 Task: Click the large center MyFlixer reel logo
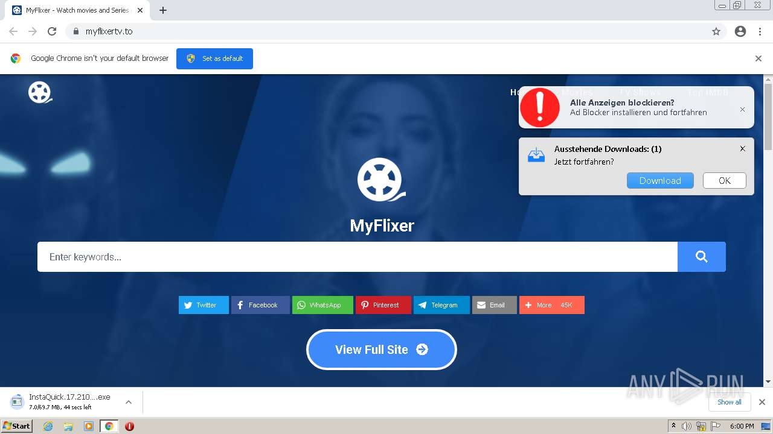click(x=381, y=180)
